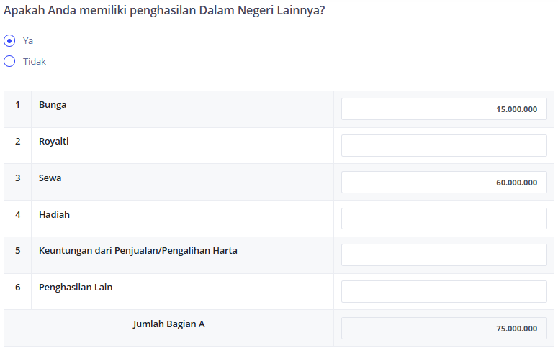
Task: Click the Jumlah Bagian A total field
Action: 444,328
